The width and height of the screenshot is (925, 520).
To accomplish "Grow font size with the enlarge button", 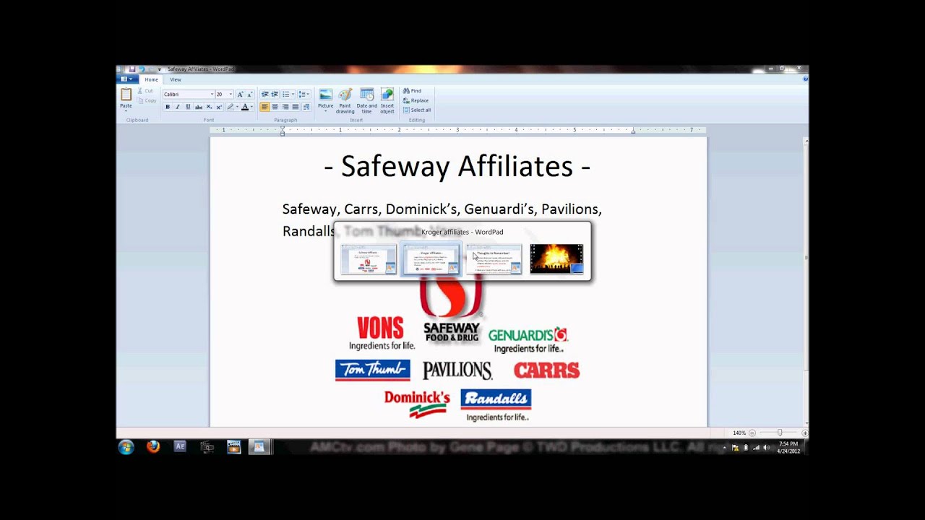I will 240,95.
